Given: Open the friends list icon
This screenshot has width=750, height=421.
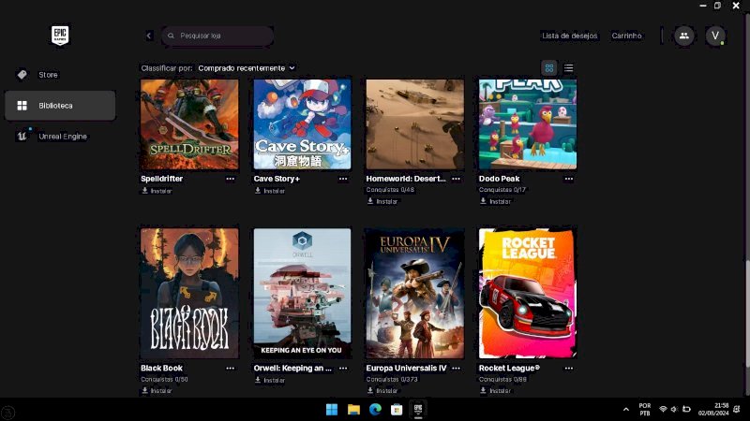Looking at the screenshot, I should coord(683,36).
